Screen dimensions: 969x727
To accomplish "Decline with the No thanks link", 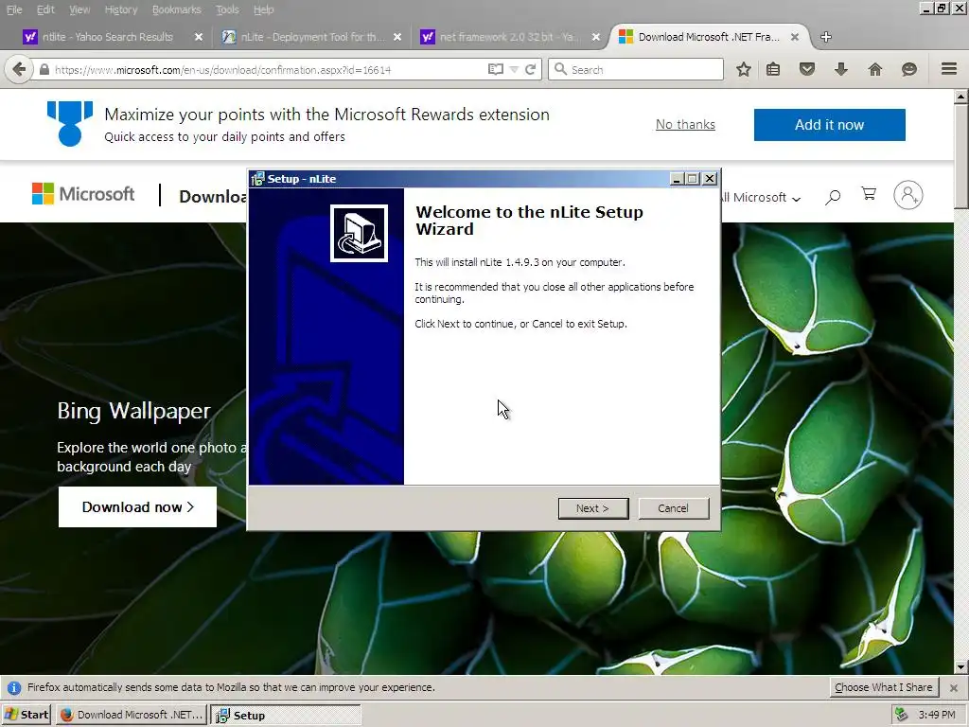I will click(685, 124).
